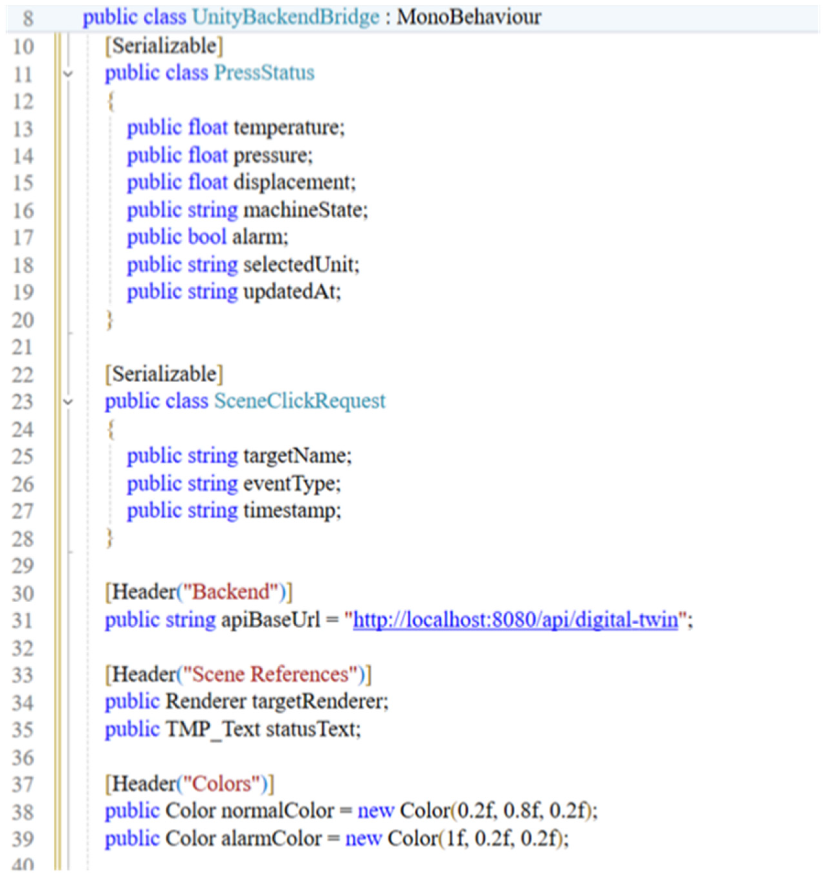Click the [Serializable] attribute on line 22

164,374
